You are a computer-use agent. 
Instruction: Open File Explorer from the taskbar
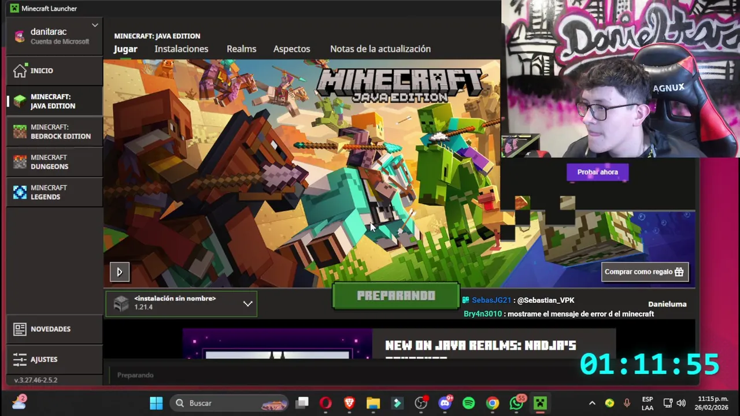373,403
